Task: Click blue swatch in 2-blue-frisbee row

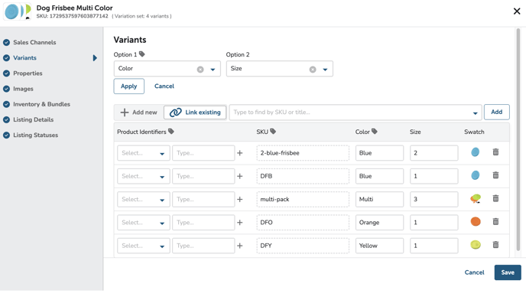Action: pos(475,152)
